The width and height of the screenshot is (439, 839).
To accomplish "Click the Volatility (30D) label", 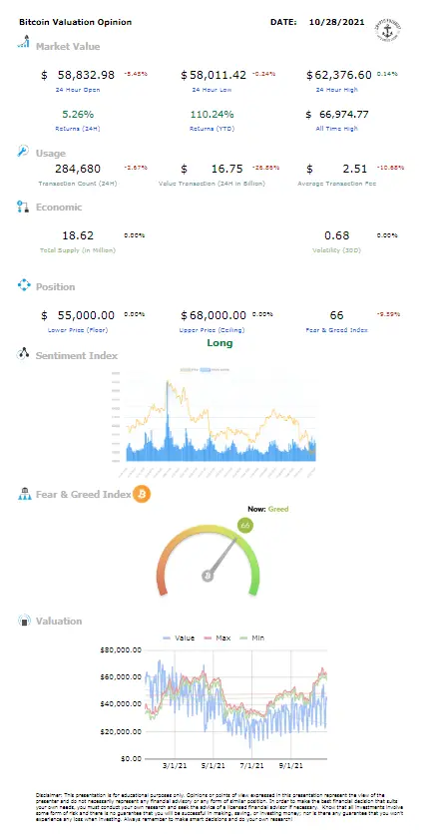I will tap(337, 249).
